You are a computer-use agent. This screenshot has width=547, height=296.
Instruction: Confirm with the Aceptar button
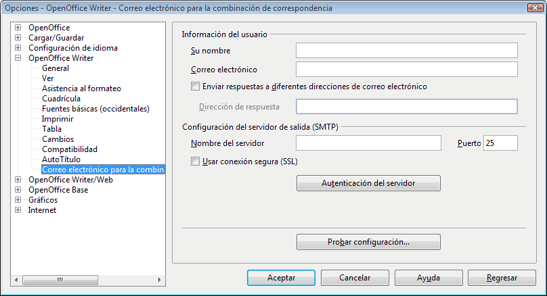point(281,278)
